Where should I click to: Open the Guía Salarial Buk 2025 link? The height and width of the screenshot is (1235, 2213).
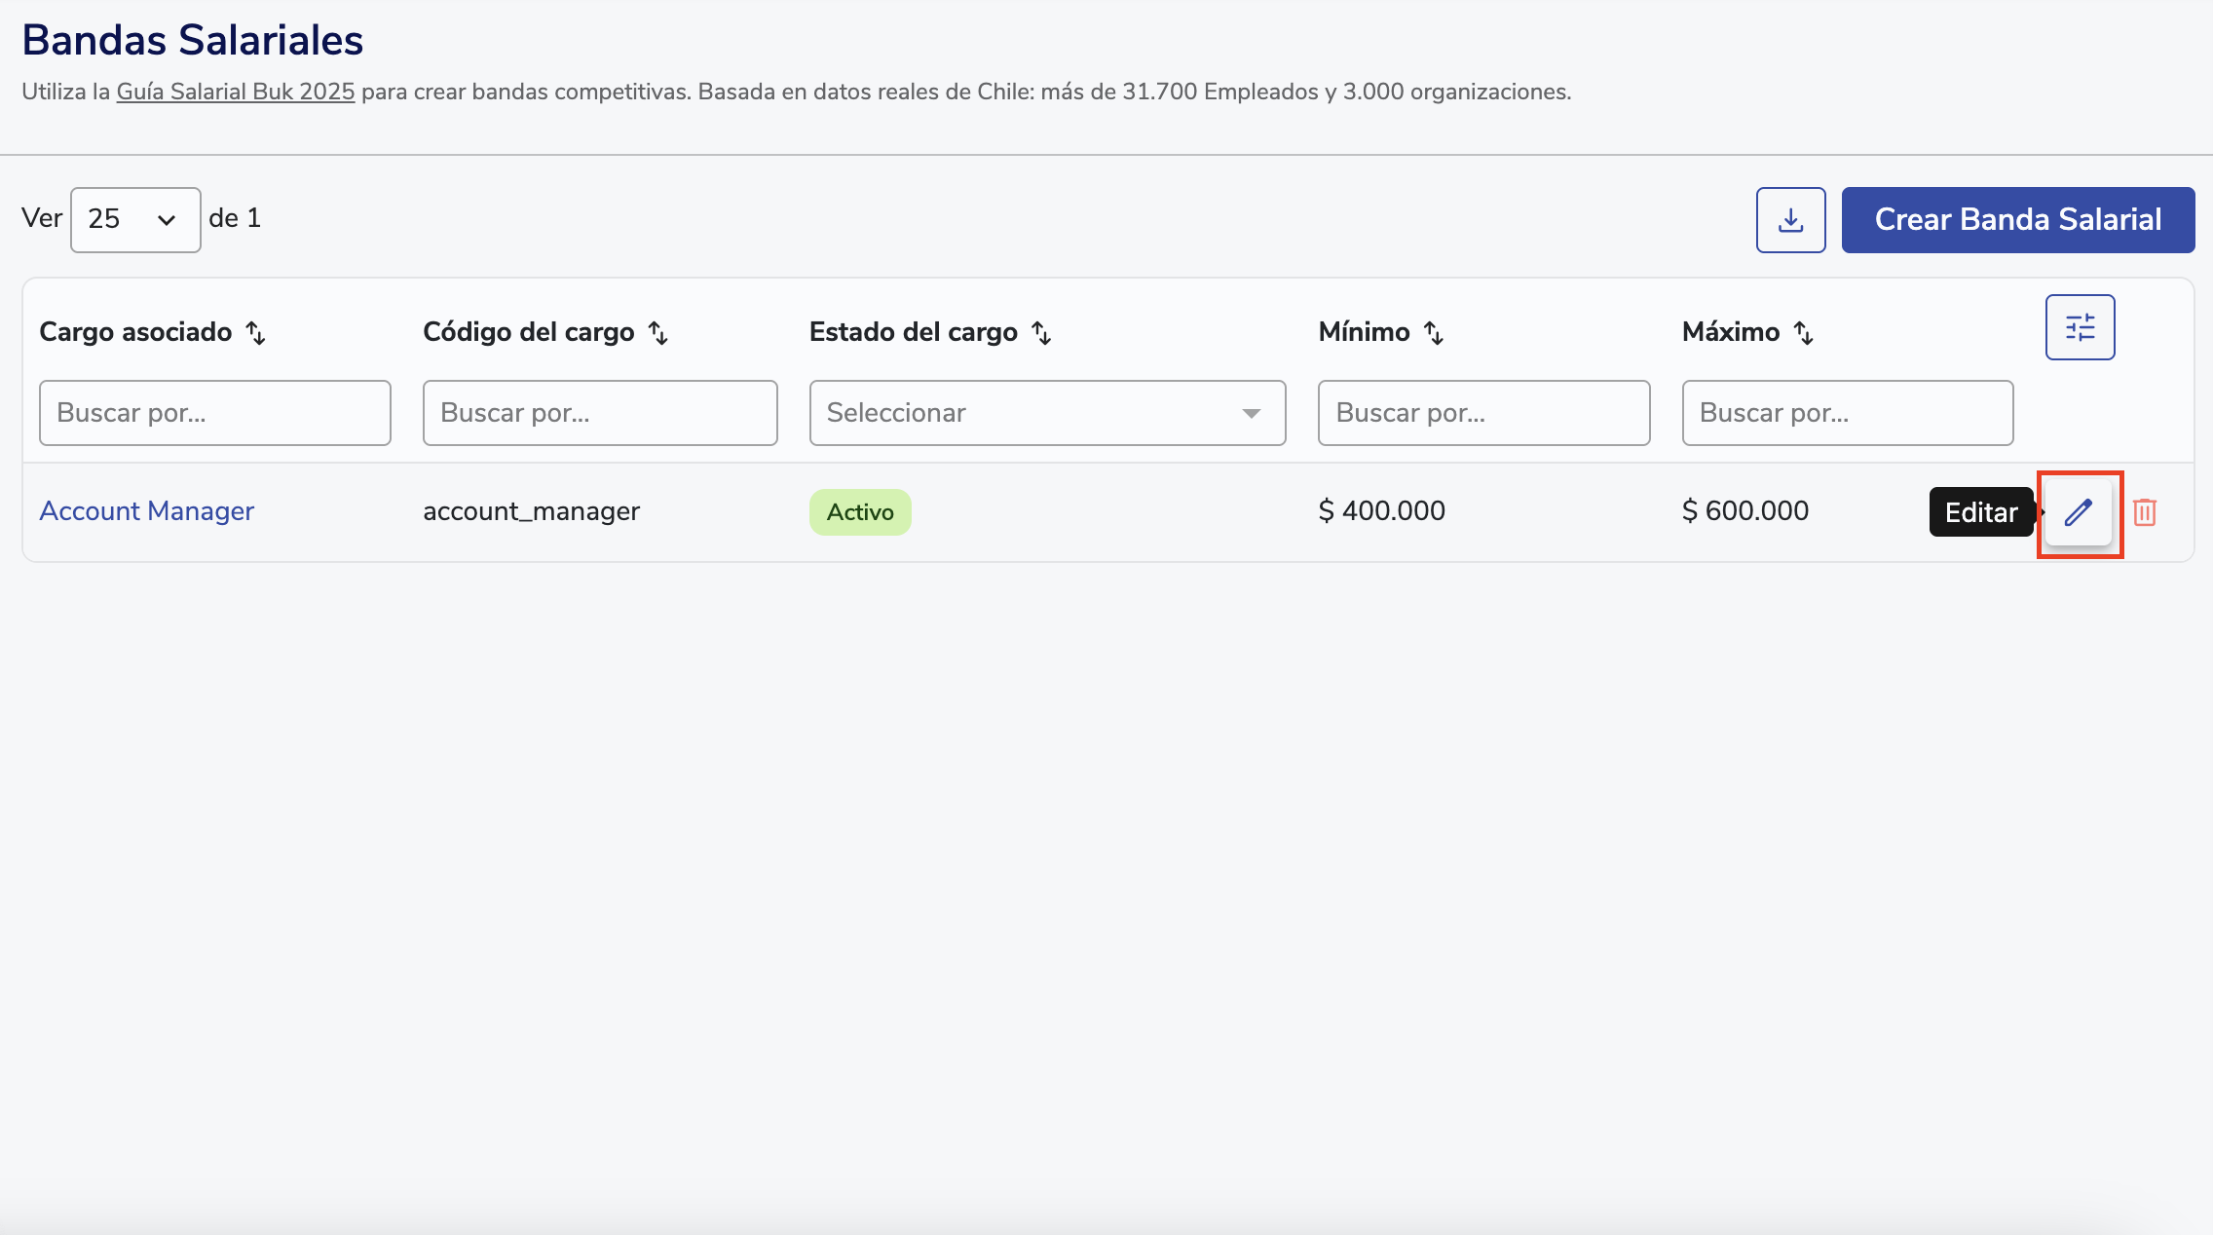pos(235,92)
